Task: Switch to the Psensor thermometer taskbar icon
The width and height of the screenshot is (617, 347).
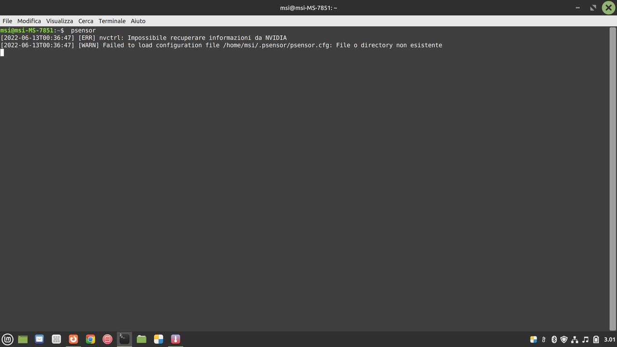Action: point(175,339)
